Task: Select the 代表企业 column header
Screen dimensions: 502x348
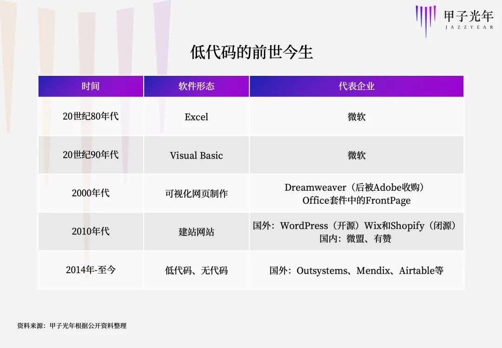Action: pyautogui.click(x=357, y=86)
